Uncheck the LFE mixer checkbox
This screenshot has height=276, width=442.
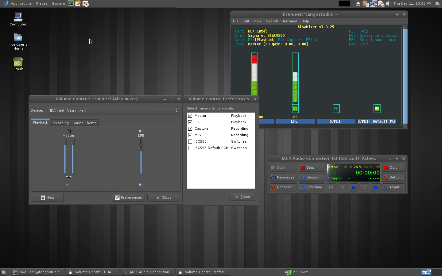190,122
